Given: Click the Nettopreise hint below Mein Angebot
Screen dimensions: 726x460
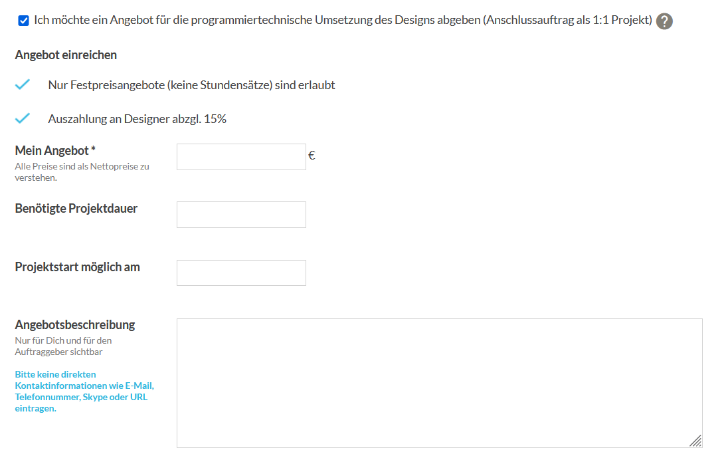Looking at the screenshot, I should click(82, 172).
